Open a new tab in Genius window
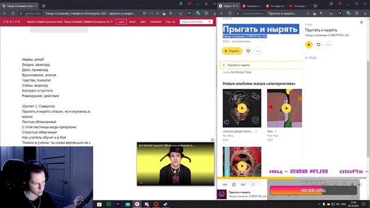 (44, 6)
